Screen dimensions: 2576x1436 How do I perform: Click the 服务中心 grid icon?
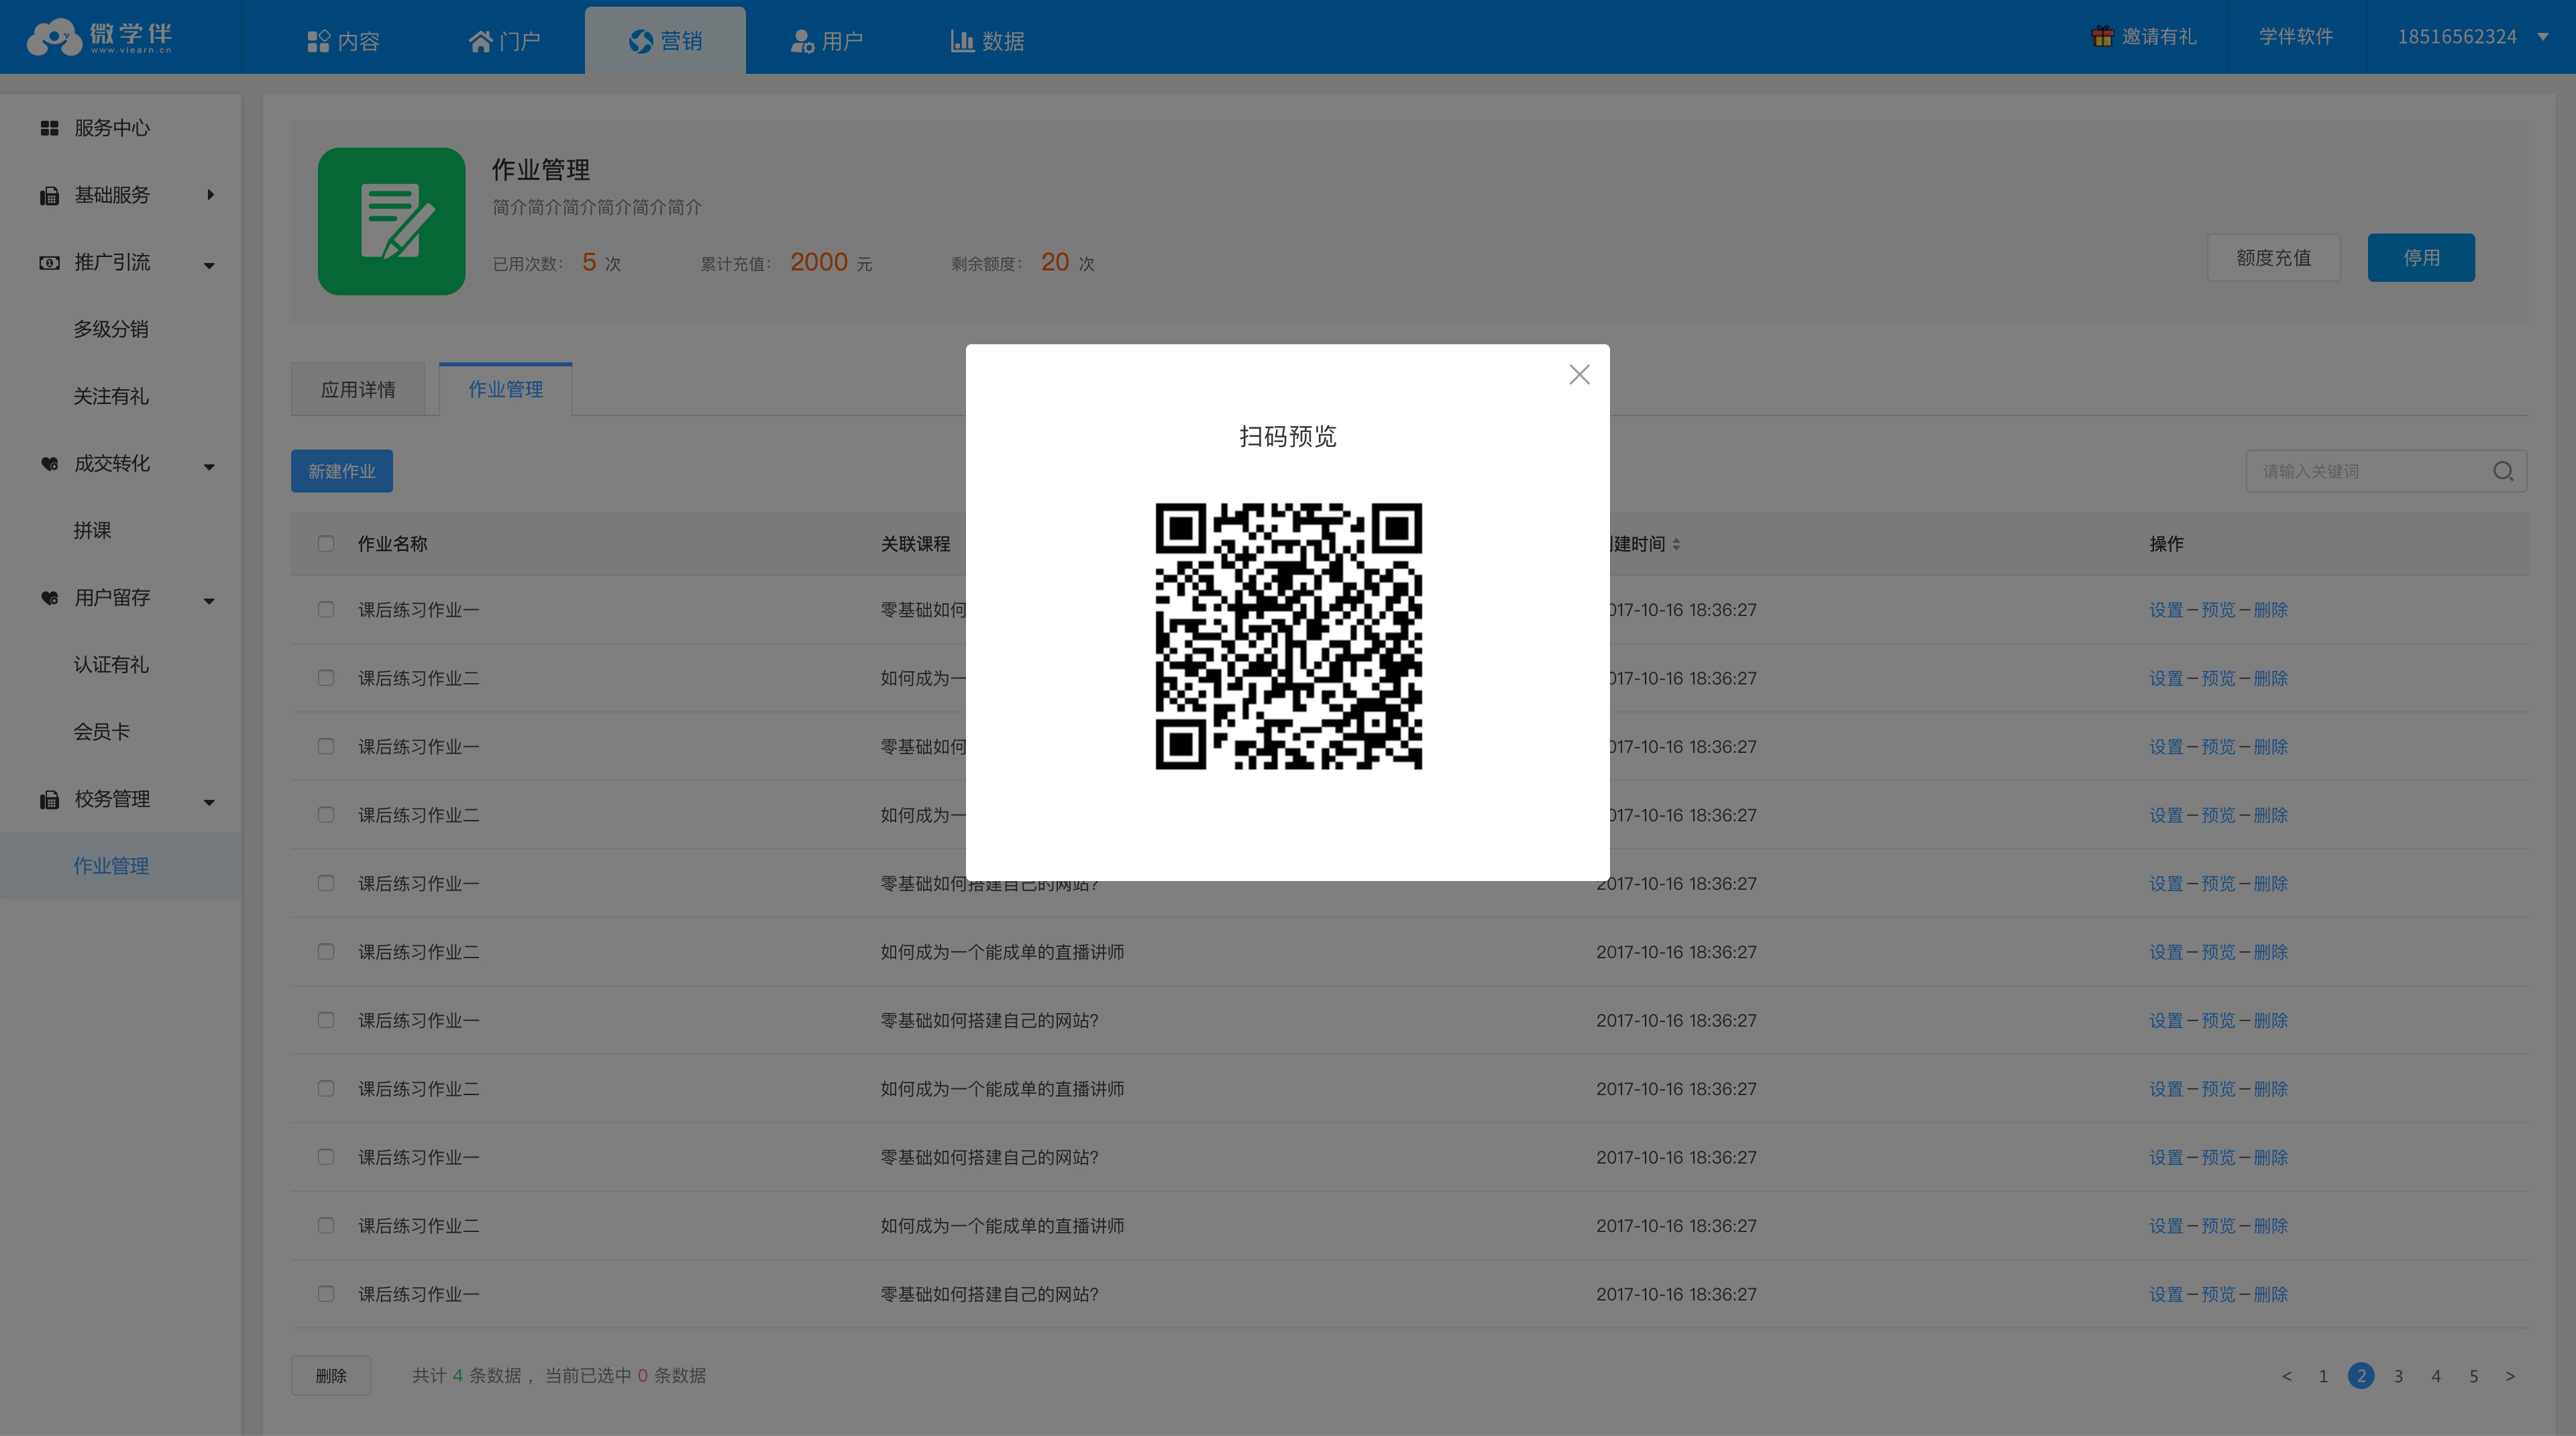(x=49, y=128)
